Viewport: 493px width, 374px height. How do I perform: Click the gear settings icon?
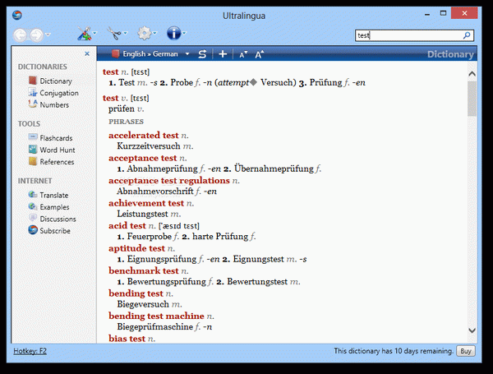coord(145,33)
